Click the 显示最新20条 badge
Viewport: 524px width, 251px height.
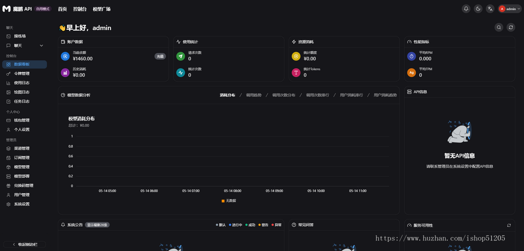coord(97,225)
